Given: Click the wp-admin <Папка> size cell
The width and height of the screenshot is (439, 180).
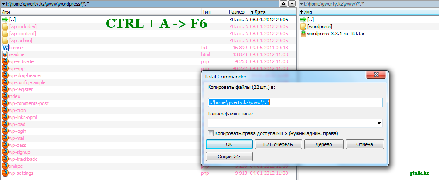Looking at the screenshot, I should [239, 41].
